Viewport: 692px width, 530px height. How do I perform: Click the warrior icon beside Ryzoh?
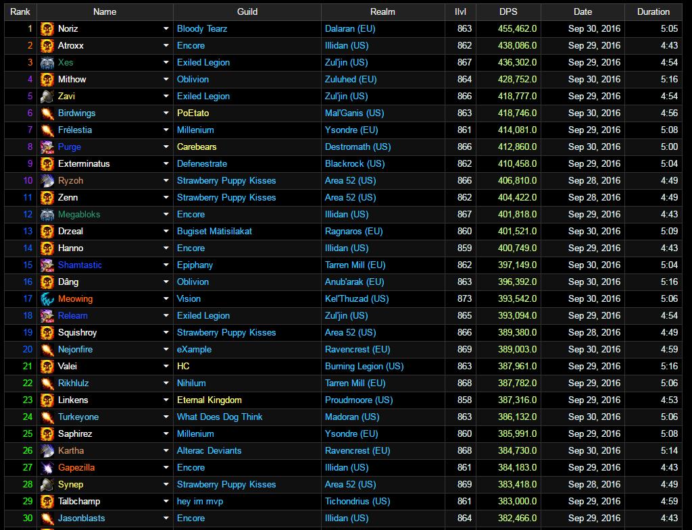(47, 181)
